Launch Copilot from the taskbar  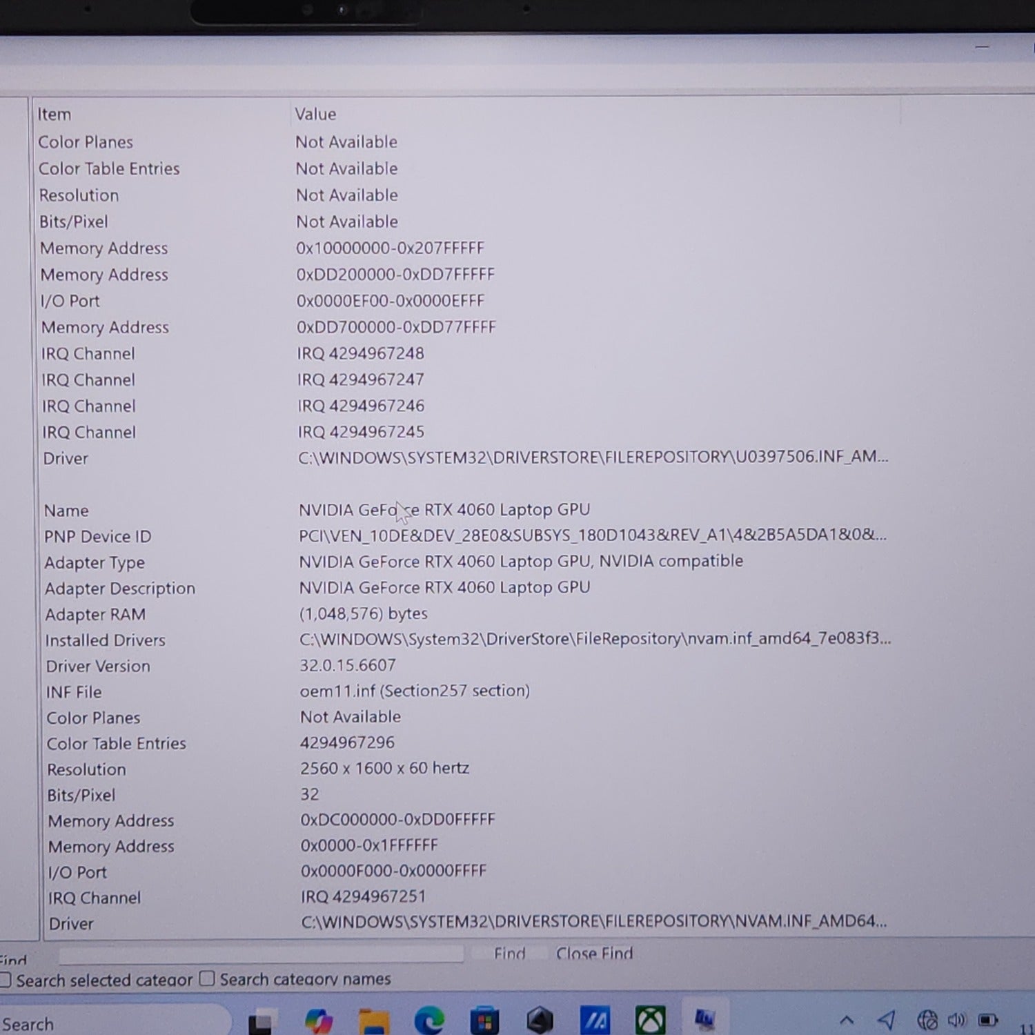[318, 1021]
